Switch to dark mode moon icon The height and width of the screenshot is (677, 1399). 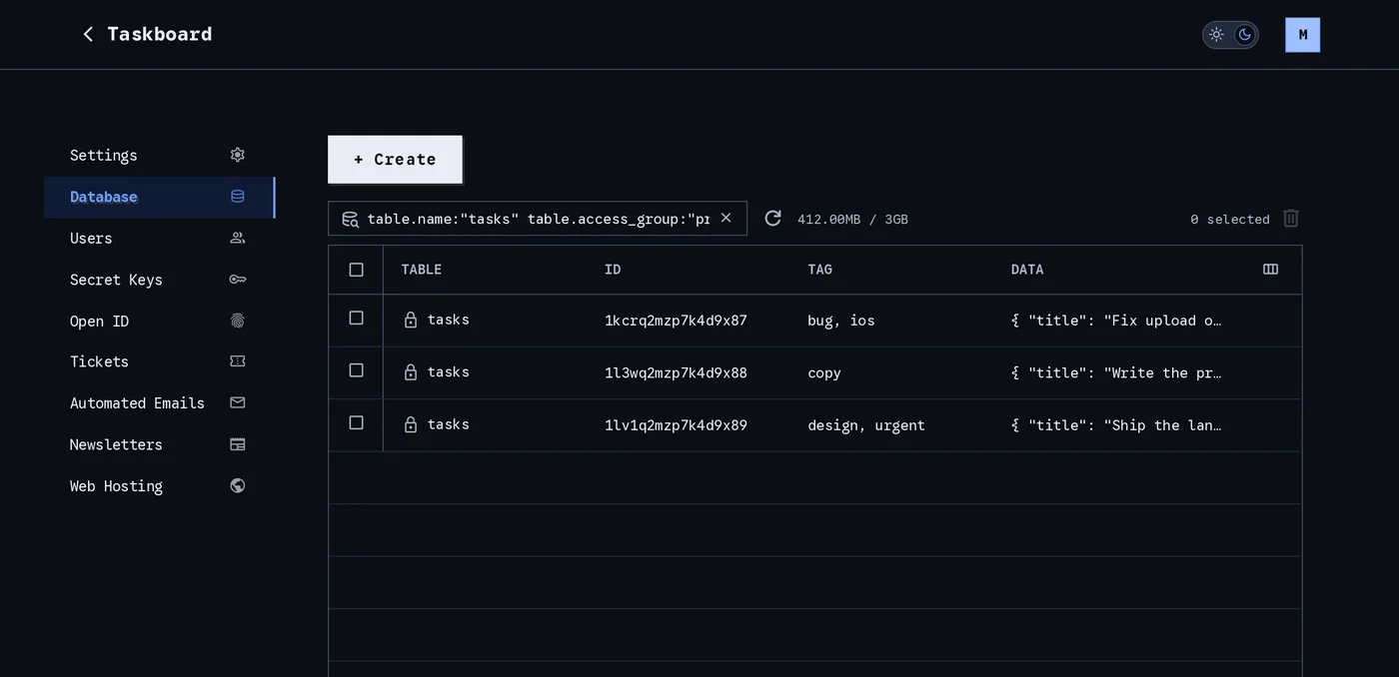[1244, 34]
